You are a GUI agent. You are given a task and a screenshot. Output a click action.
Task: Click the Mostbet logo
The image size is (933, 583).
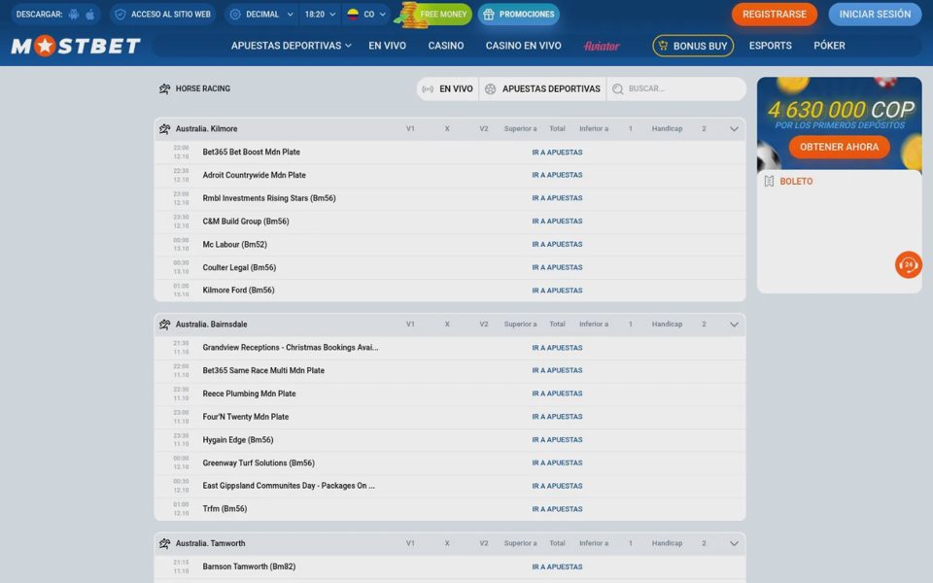pos(76,46)
